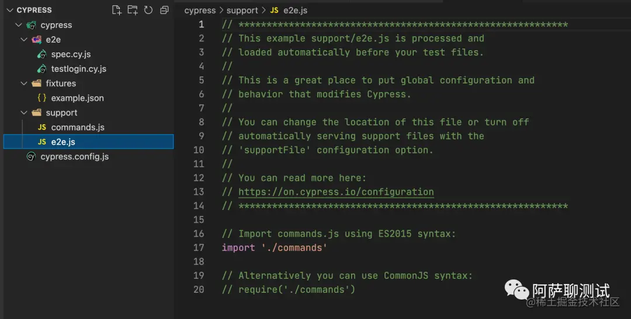Click the e2e.js breadcrumb item
Screen dimensions: 631x319
pos(296,10)
